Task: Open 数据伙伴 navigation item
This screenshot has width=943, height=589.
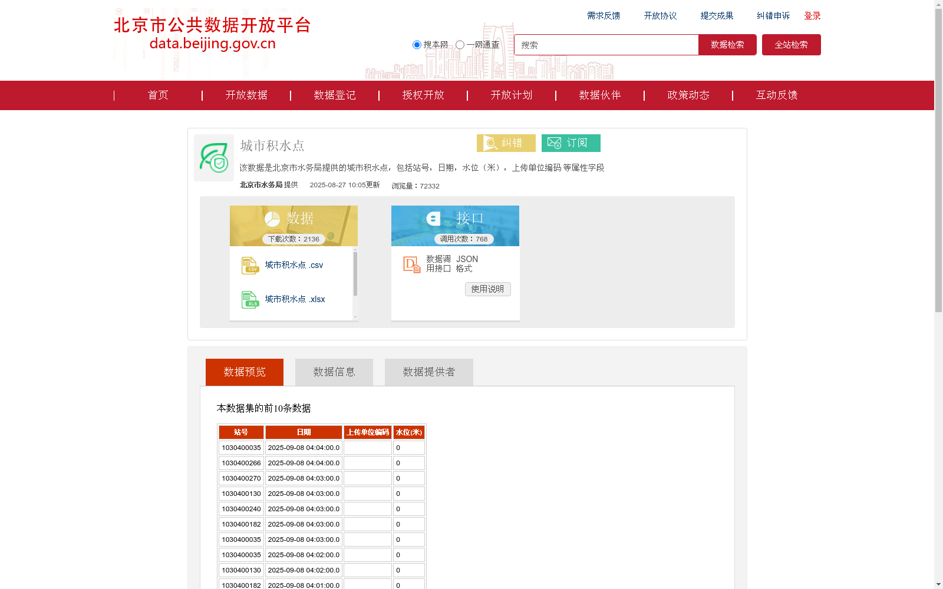Action: point(600,95)
